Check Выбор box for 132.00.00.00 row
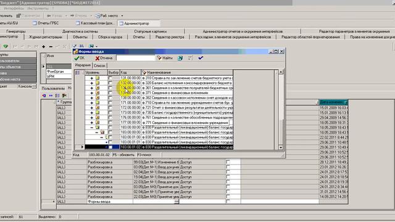Screen dimensions: 395x222 110,83
